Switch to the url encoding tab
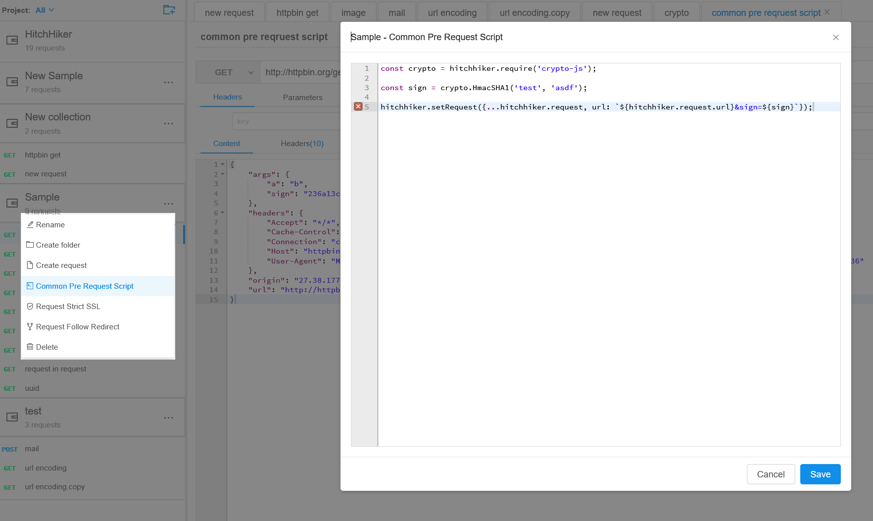This screenshot has height=521, width=873. point(452,13)
